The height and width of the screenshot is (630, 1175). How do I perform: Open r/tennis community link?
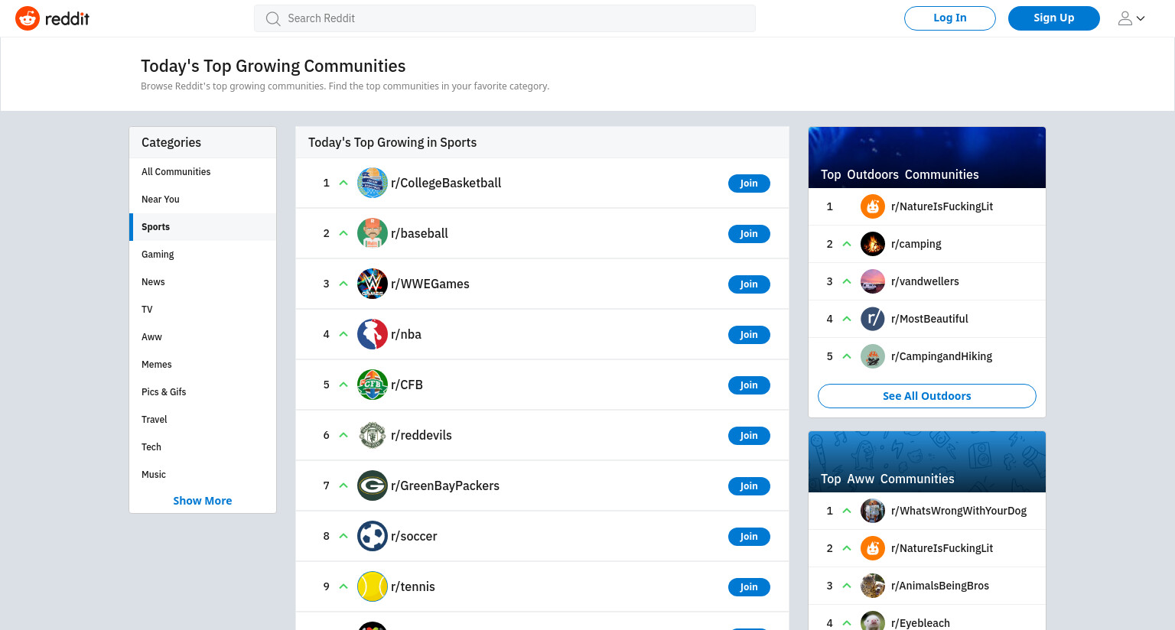413,586
